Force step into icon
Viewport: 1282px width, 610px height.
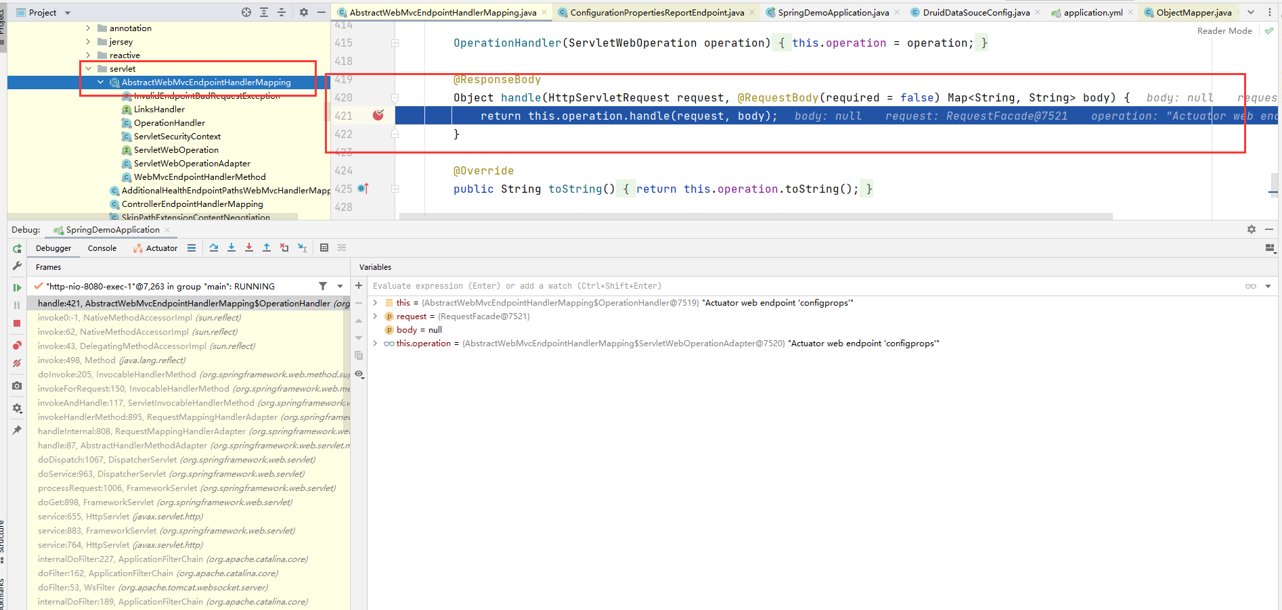(249, 248)
